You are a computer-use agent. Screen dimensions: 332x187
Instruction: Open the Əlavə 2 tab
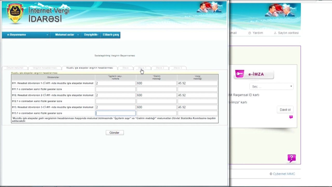pyautogui.click(x=160, y=68)
